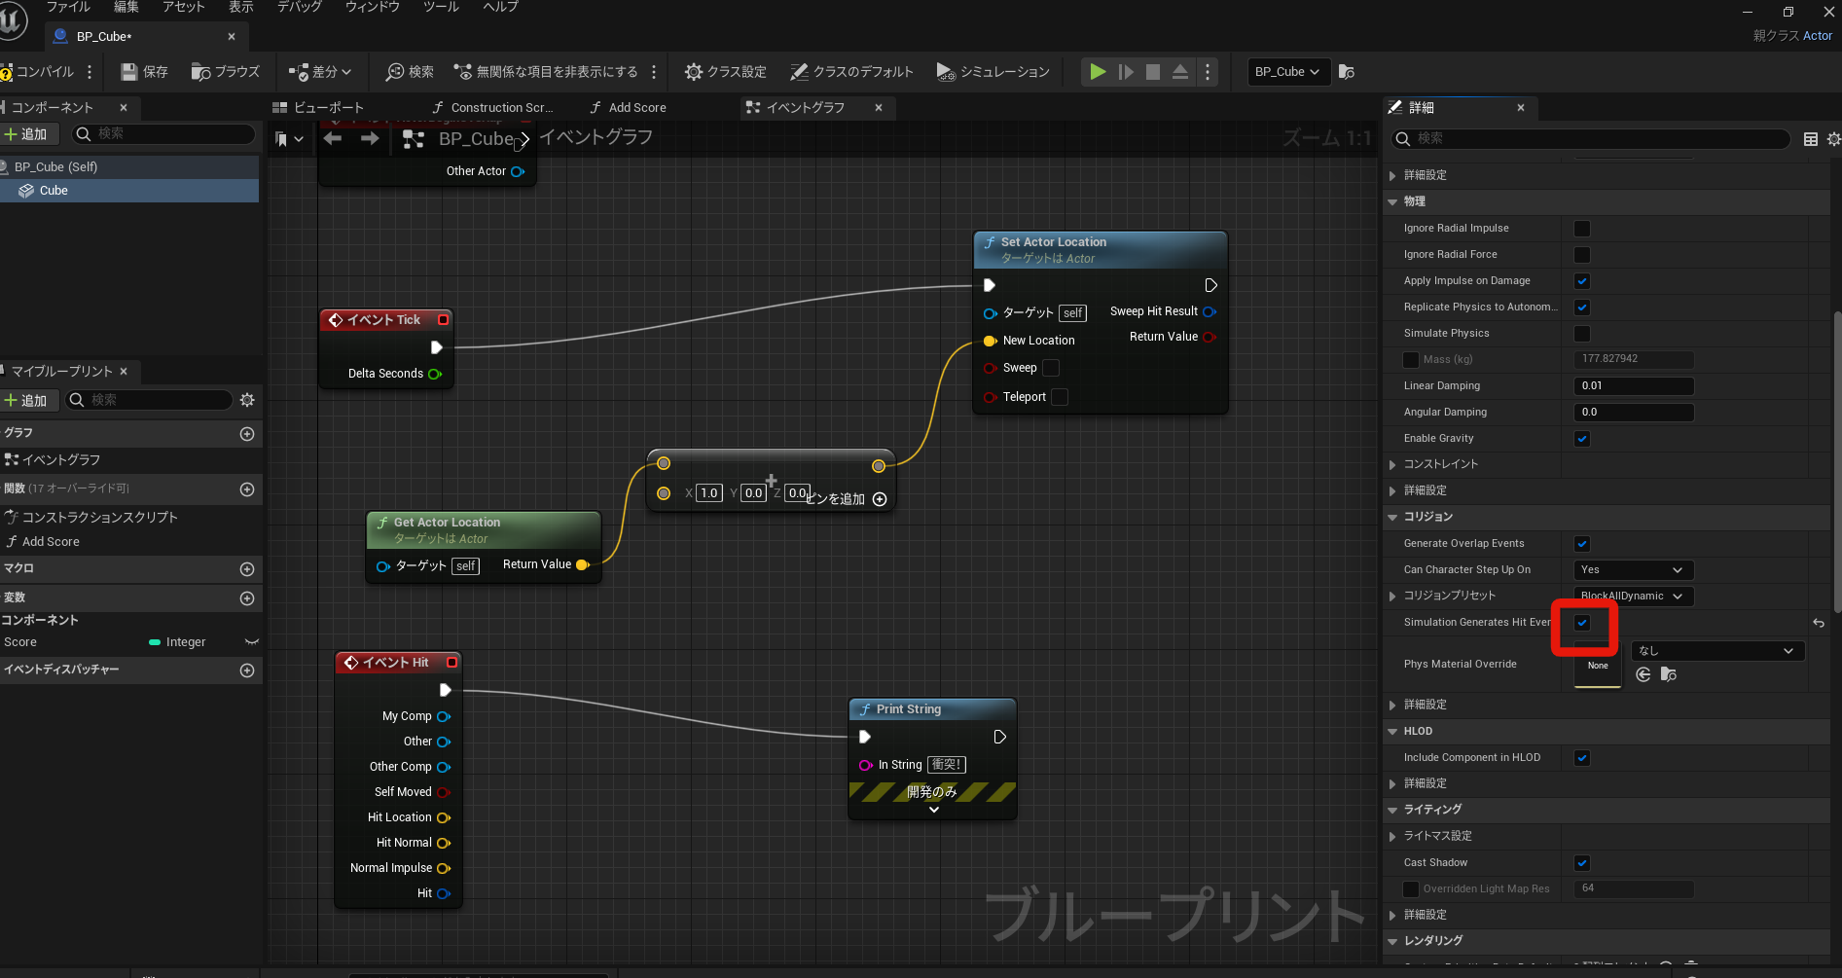Click Add (追加) in My Blueprint panel
Image resolution: width=1842 pixels, height=978 pixels.
[26, 400]
